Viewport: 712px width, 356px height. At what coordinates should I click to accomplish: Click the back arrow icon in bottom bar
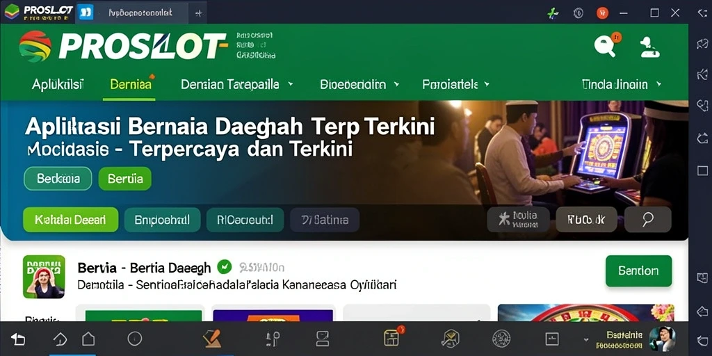17,339
